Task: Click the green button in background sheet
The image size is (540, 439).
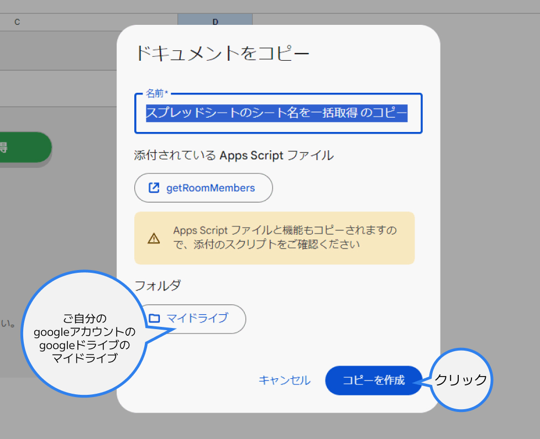Action: 25,147
